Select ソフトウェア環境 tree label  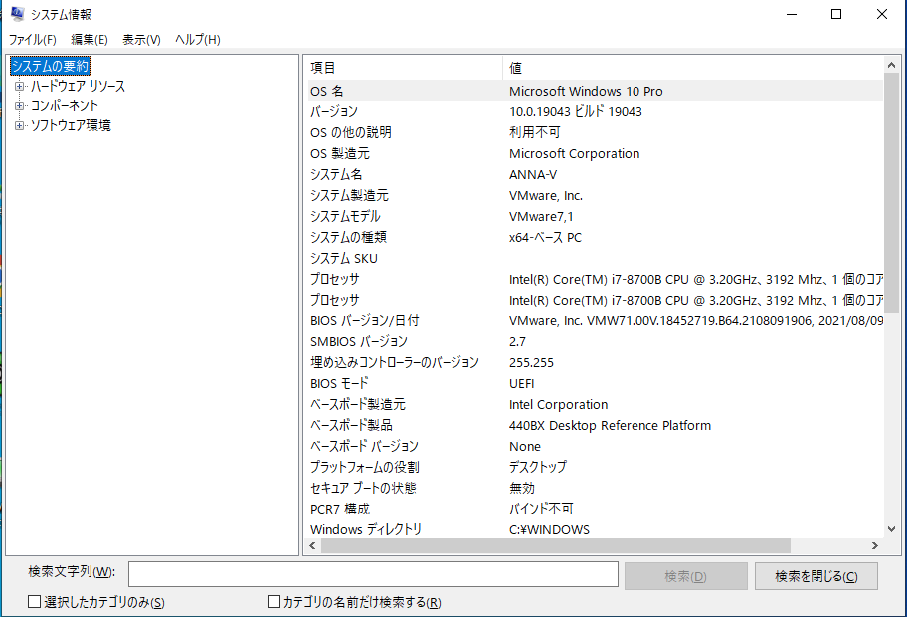pos(71,125)
